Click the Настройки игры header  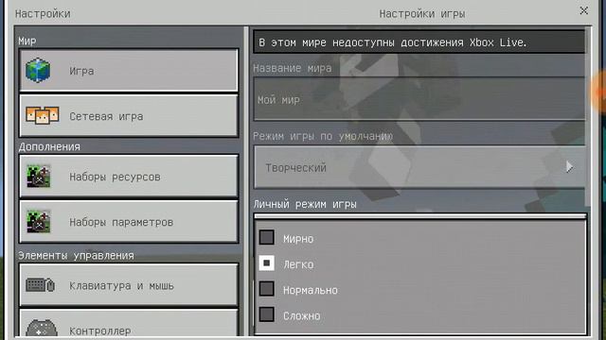point(422,14)
